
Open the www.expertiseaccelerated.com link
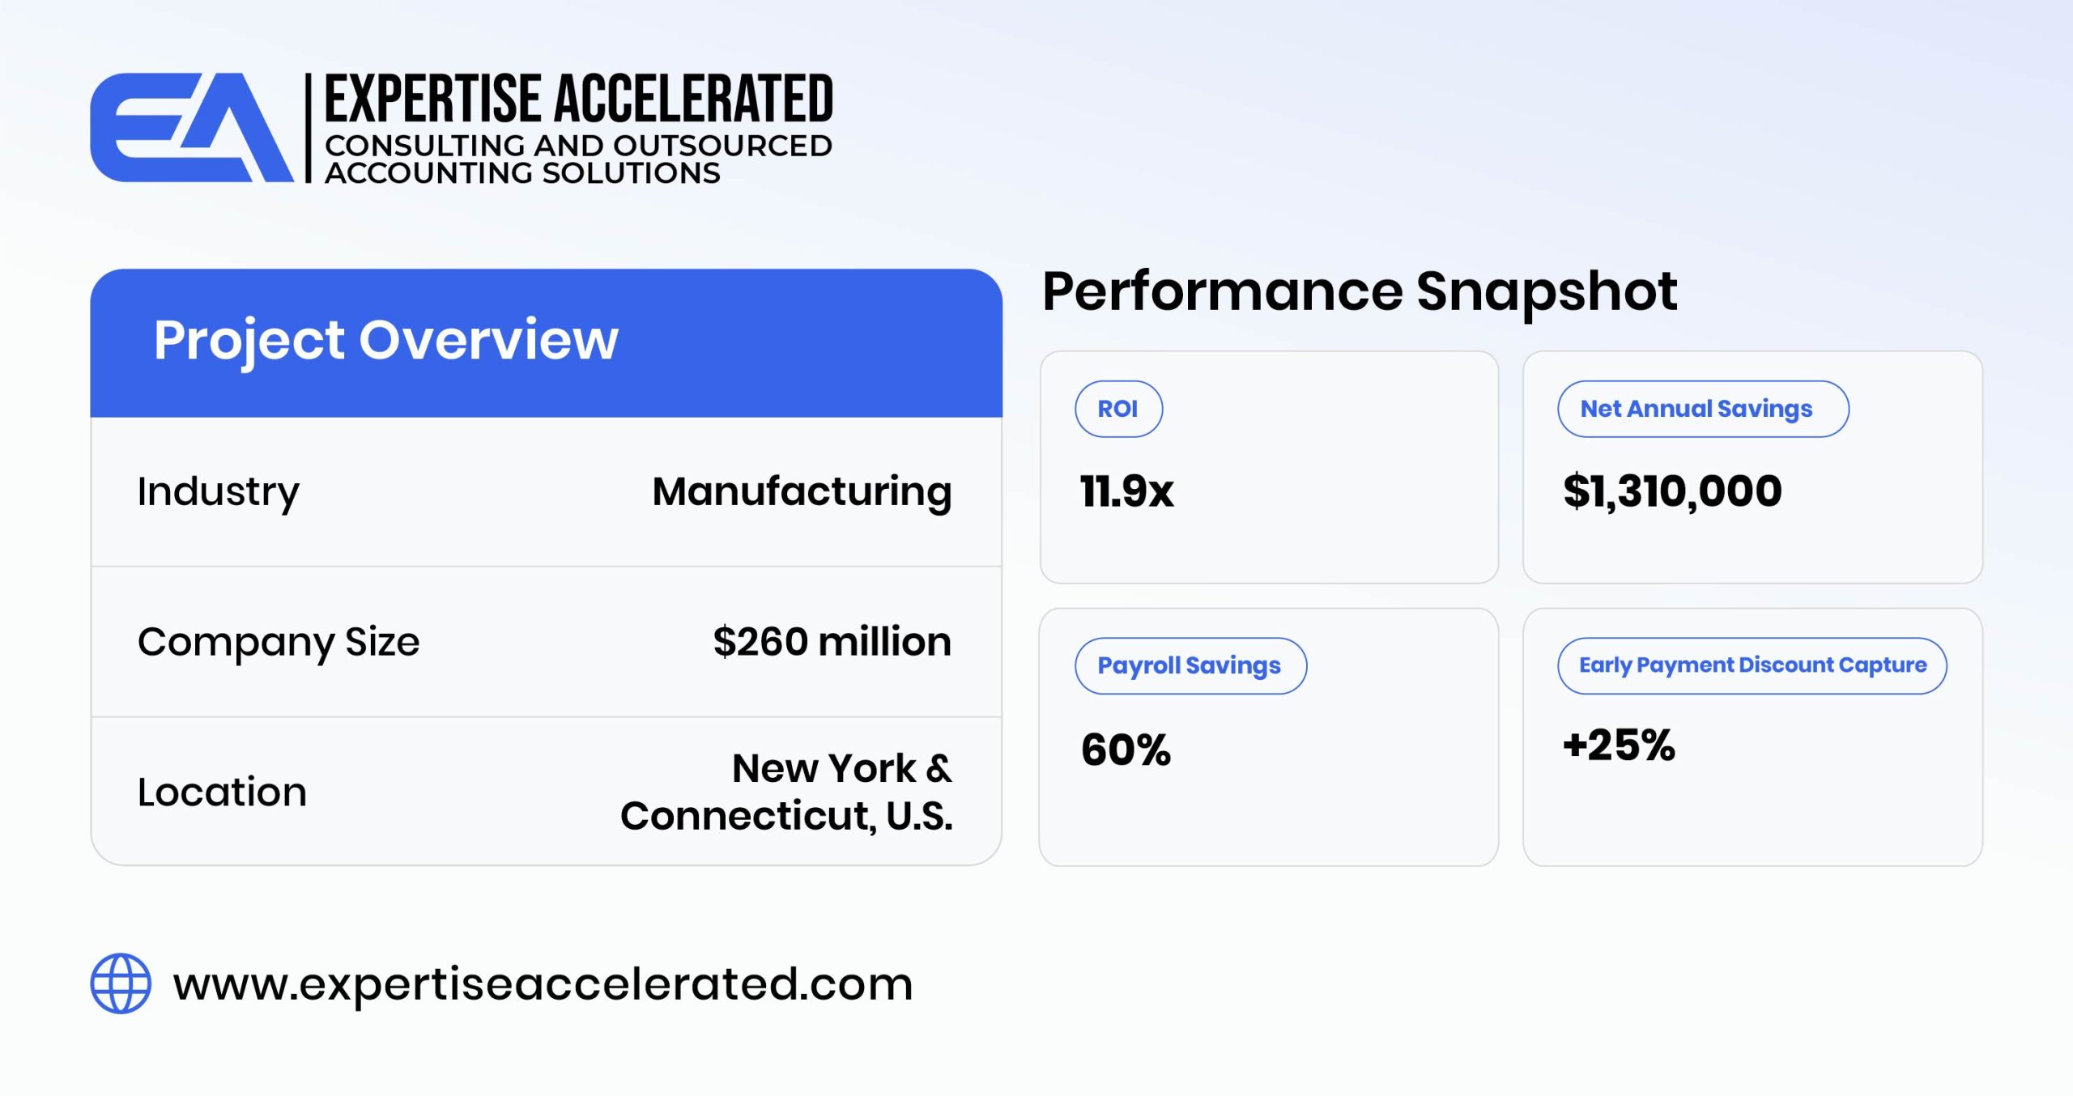543,984
